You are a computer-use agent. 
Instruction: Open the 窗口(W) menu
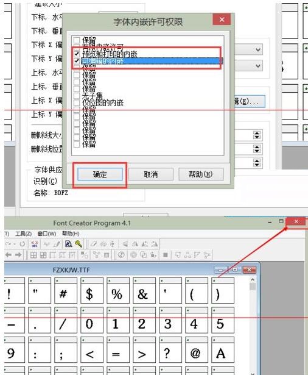46,234
